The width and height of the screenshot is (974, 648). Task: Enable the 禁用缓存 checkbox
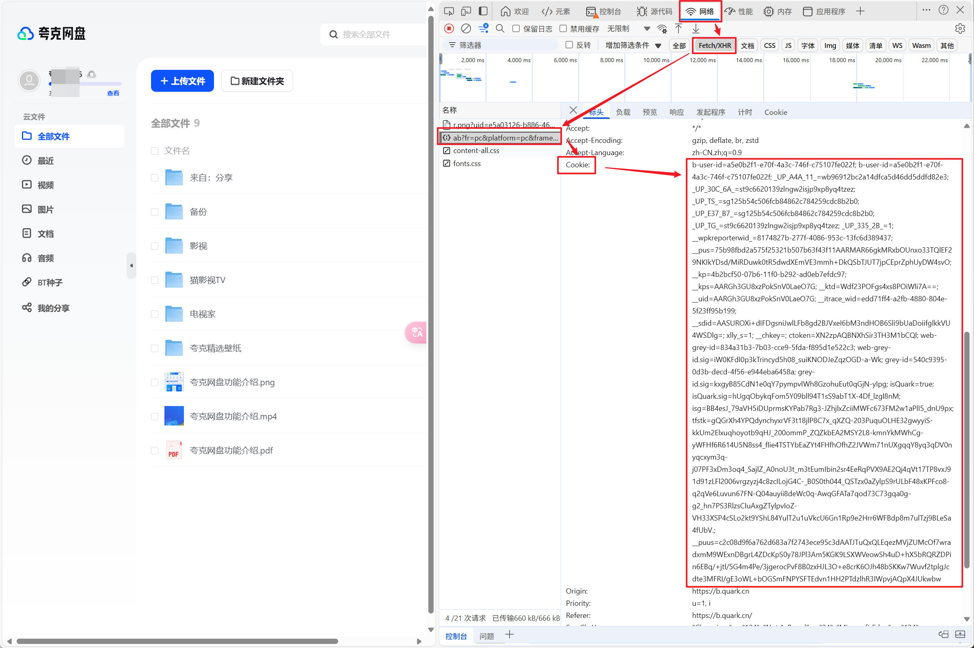tap(563, 28)
